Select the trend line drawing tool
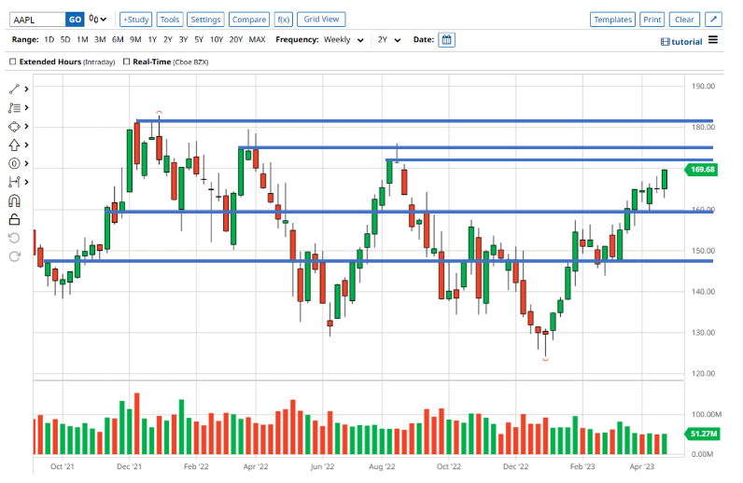 coord(14,90)
